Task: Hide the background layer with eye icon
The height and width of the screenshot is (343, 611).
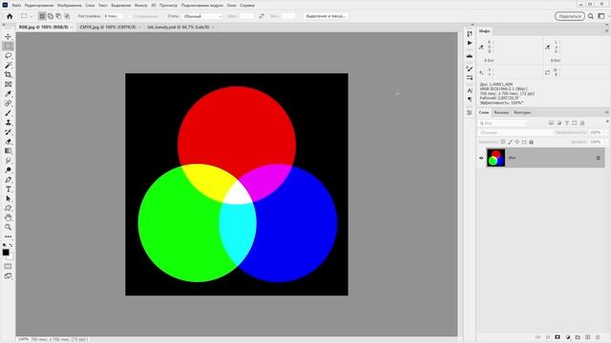Action: [x=481, y=158]
